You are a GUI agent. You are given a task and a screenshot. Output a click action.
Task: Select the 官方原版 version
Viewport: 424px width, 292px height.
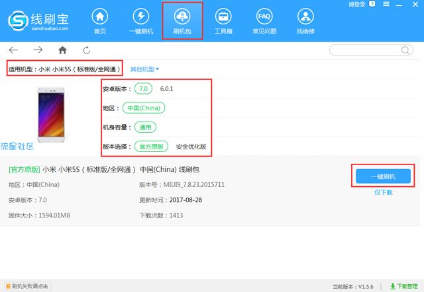pos(151,147)
